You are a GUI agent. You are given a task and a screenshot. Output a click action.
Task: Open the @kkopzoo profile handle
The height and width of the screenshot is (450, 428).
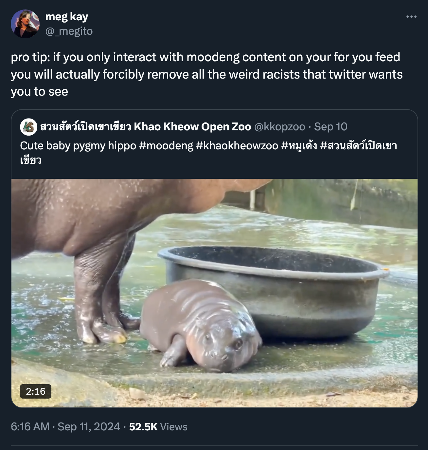(280, 127)
